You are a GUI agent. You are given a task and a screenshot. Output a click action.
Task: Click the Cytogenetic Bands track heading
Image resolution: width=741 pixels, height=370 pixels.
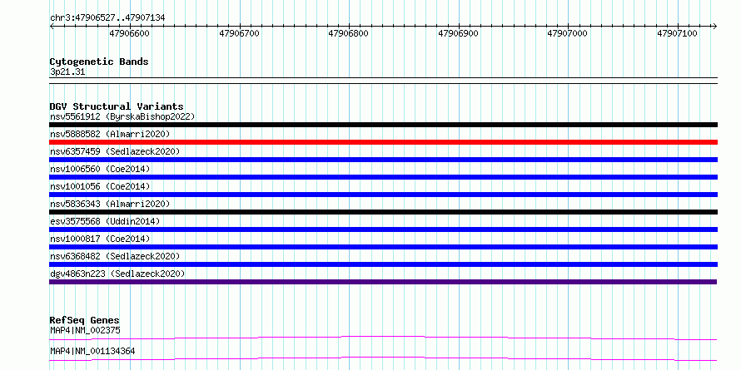[x=99, y=62]
